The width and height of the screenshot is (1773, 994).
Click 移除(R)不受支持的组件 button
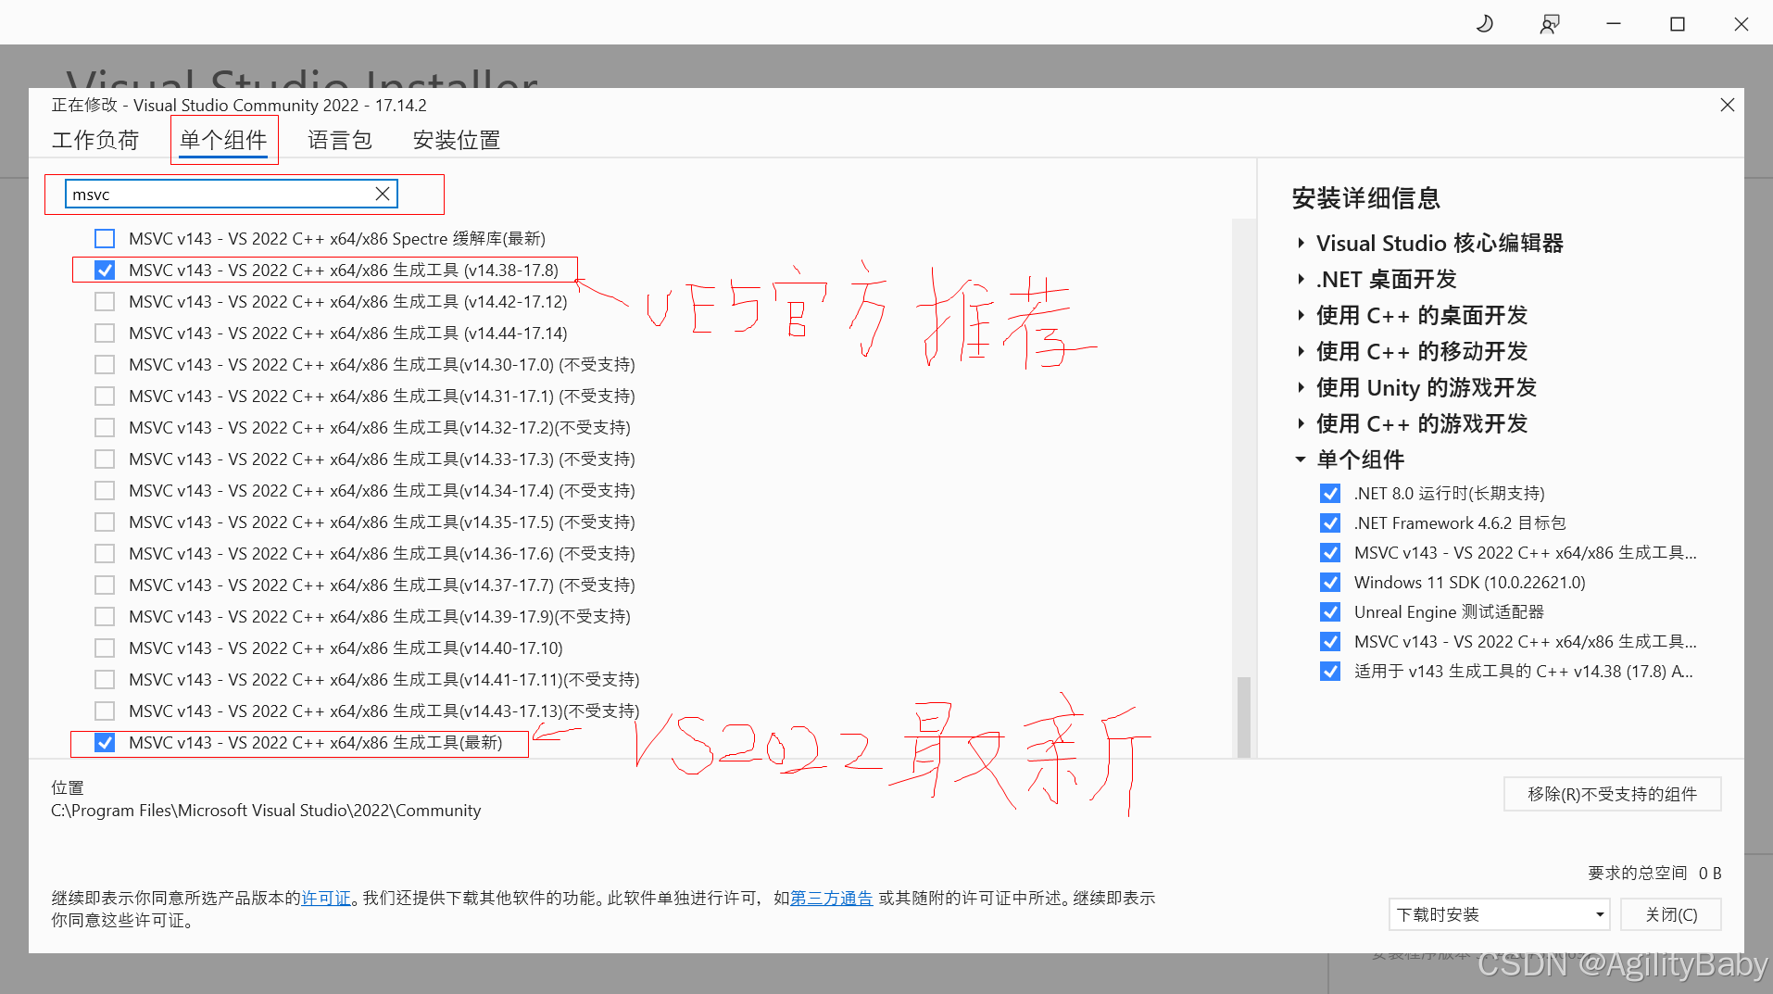1612,795
